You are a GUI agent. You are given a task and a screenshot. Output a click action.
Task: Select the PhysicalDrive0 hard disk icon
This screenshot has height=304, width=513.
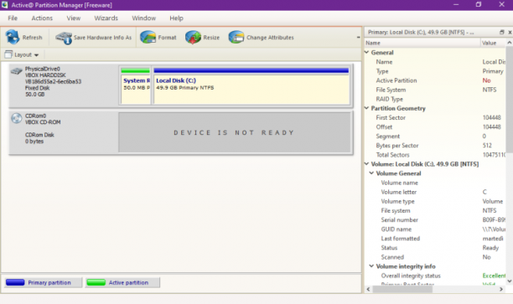pyautogui.click(x=17, y=70)
